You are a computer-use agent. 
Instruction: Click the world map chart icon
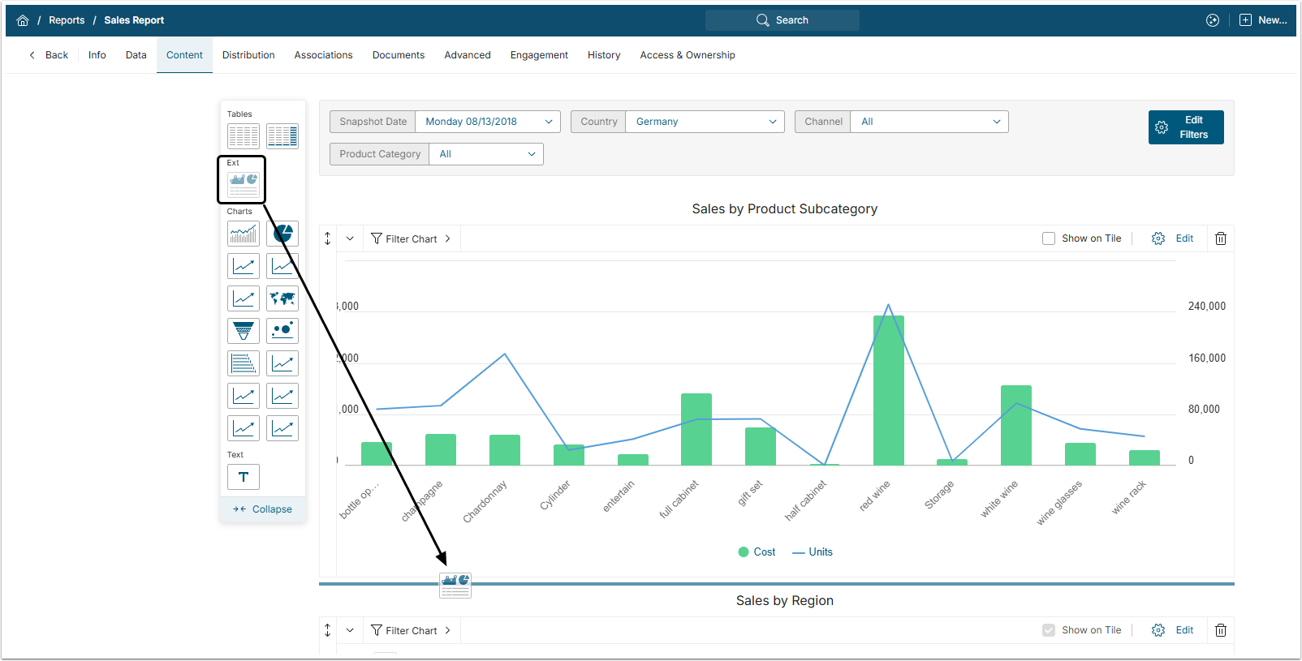[x=282, y=298]
